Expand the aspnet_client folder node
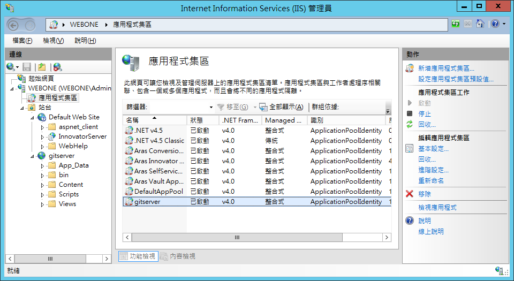This screenshot has height=281, width=514. pyautogui.click(x=42, y=127)
